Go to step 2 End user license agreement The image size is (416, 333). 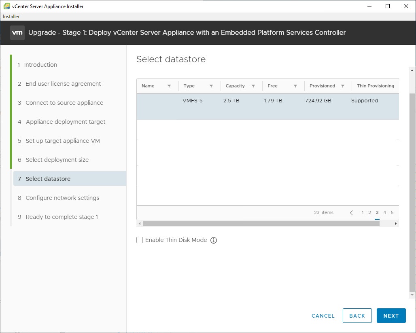point(59,84)
